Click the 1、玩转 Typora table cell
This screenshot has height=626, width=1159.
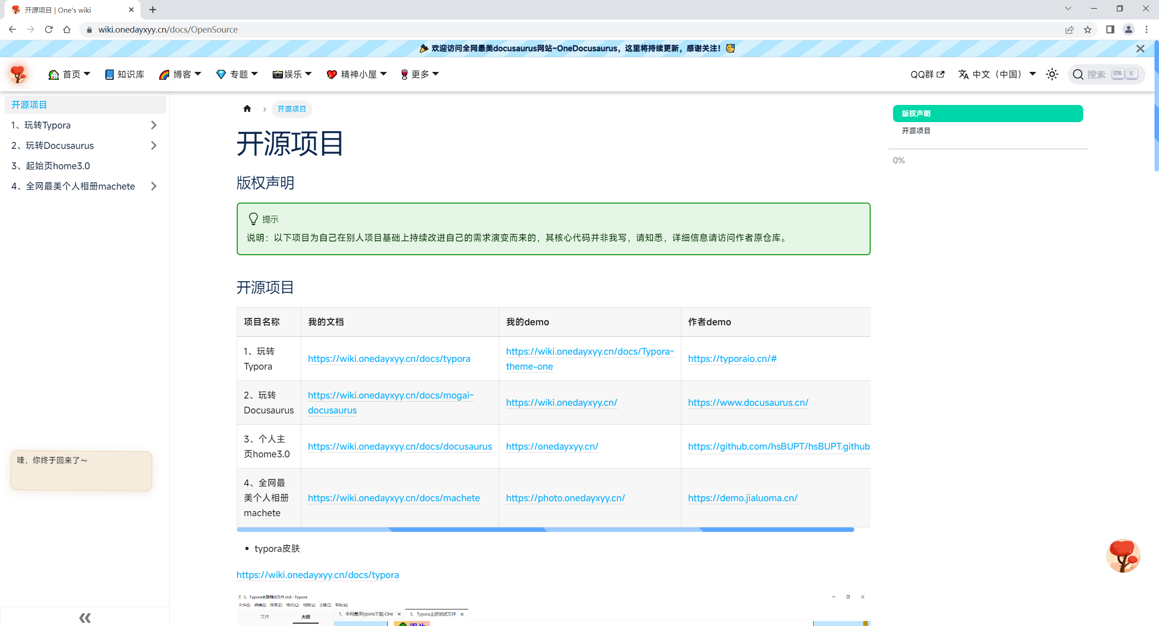tap(268, 359)
